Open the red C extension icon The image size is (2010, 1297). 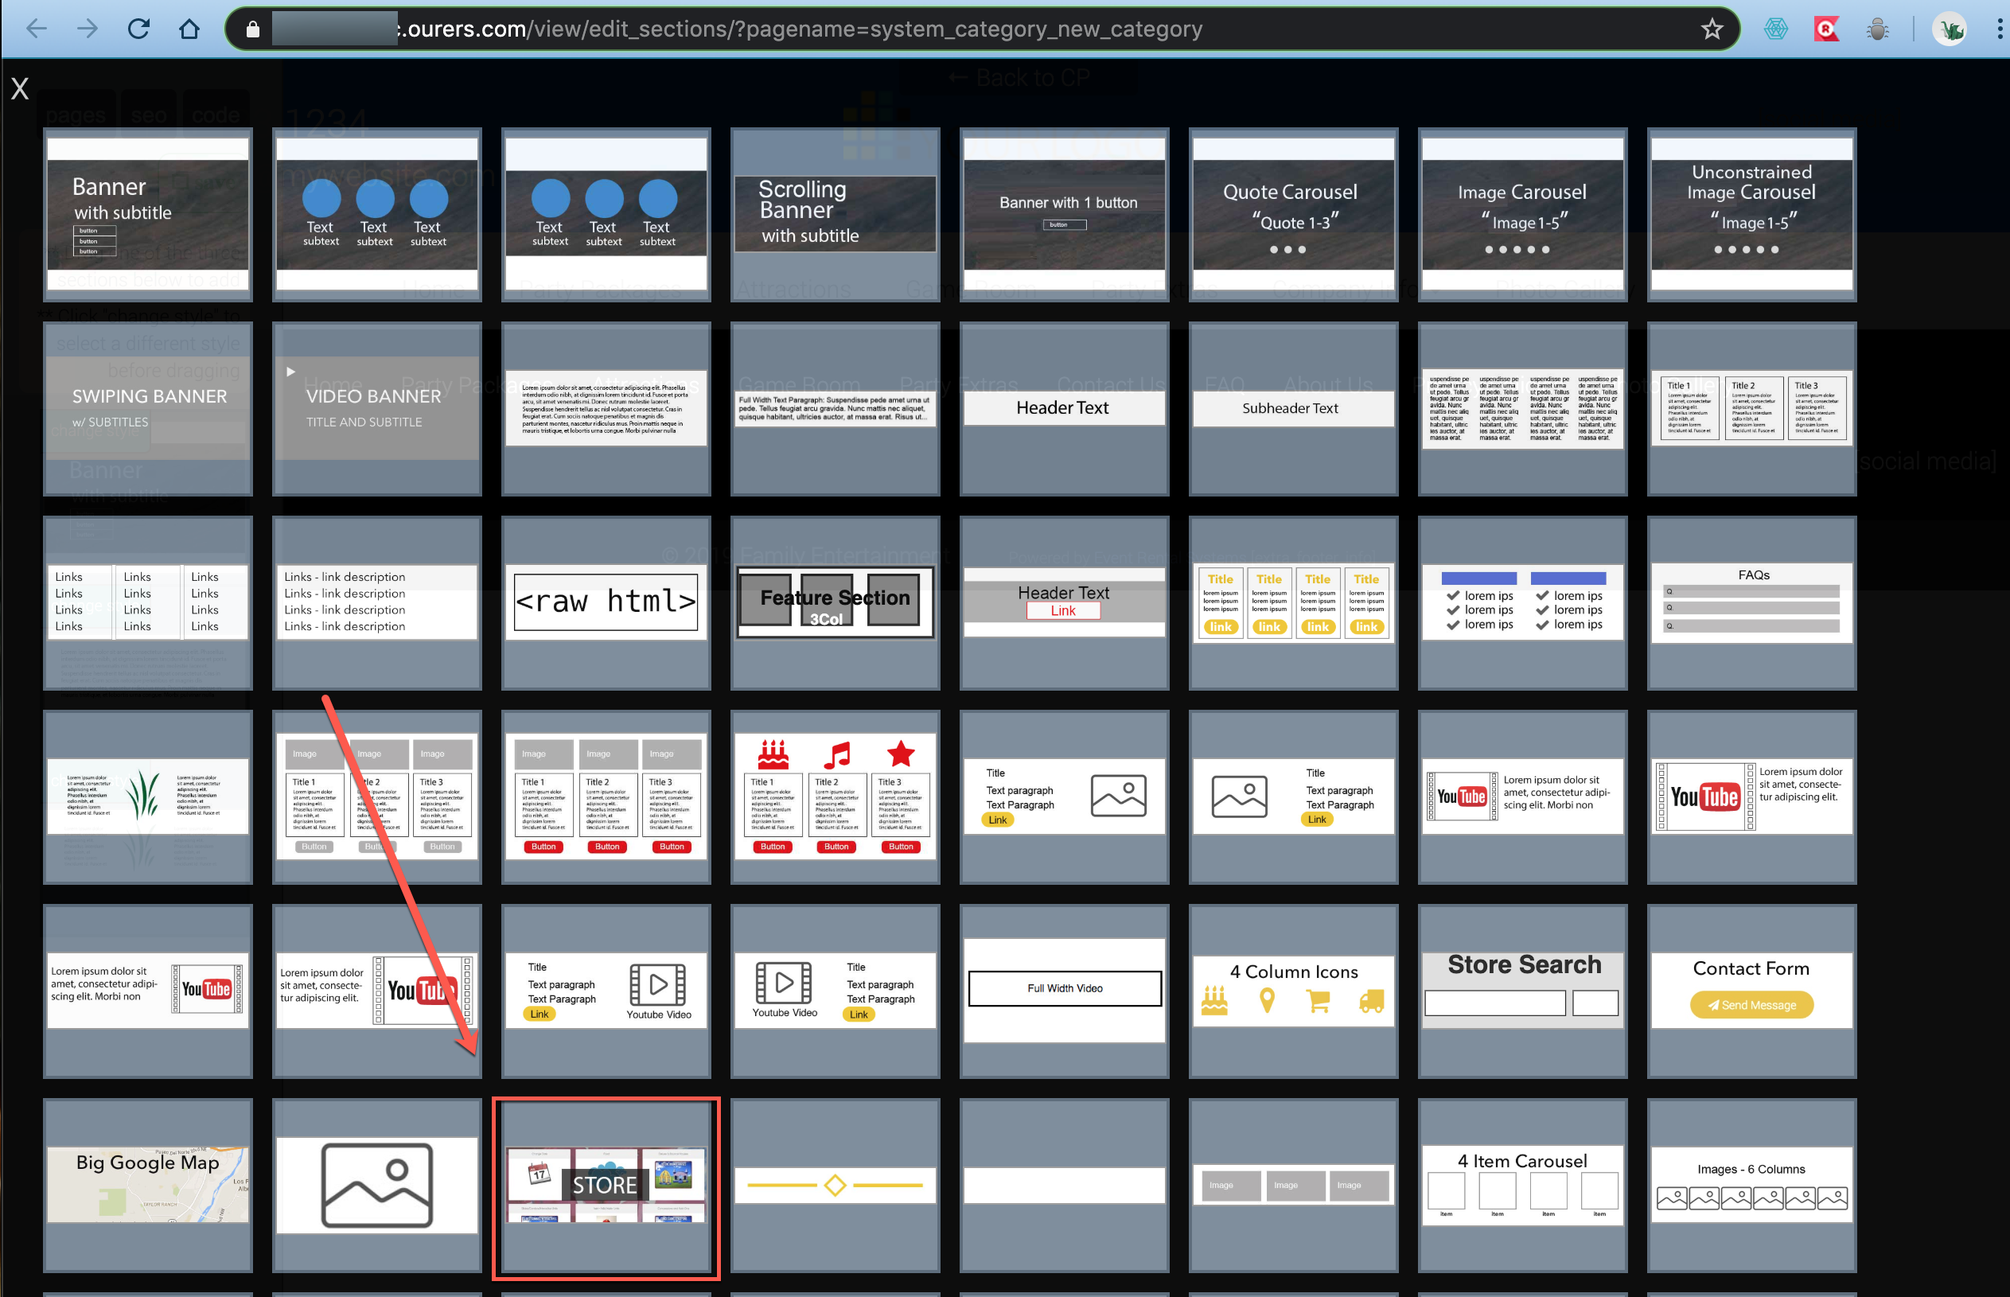pos(1826,29)
